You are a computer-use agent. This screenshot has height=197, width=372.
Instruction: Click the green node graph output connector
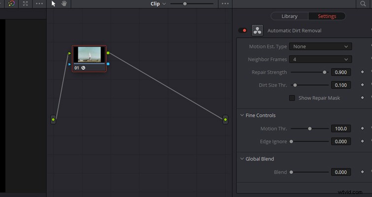pos(225,120)
